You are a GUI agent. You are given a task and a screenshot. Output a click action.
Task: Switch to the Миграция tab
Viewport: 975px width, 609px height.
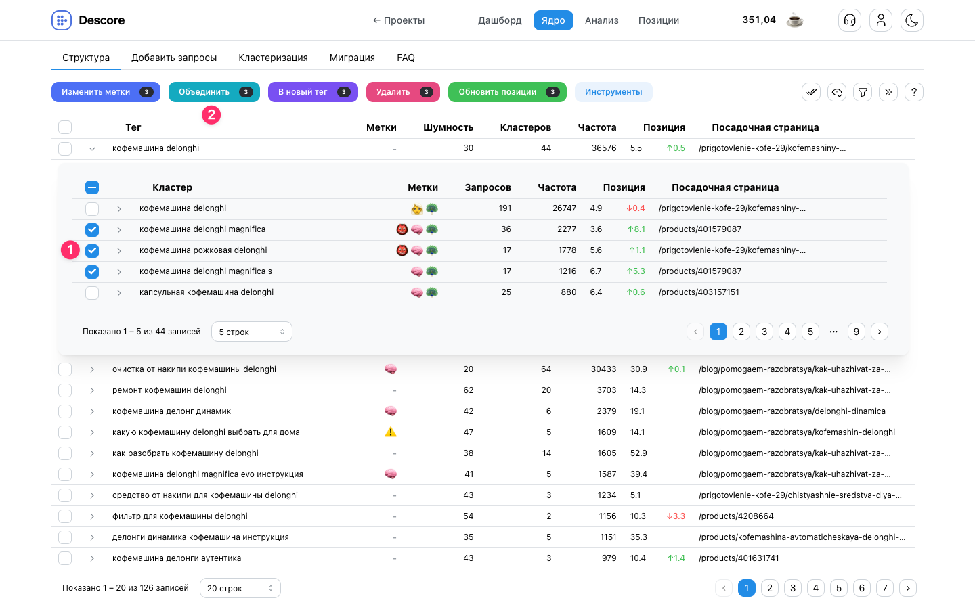click(x=352, y=58)
